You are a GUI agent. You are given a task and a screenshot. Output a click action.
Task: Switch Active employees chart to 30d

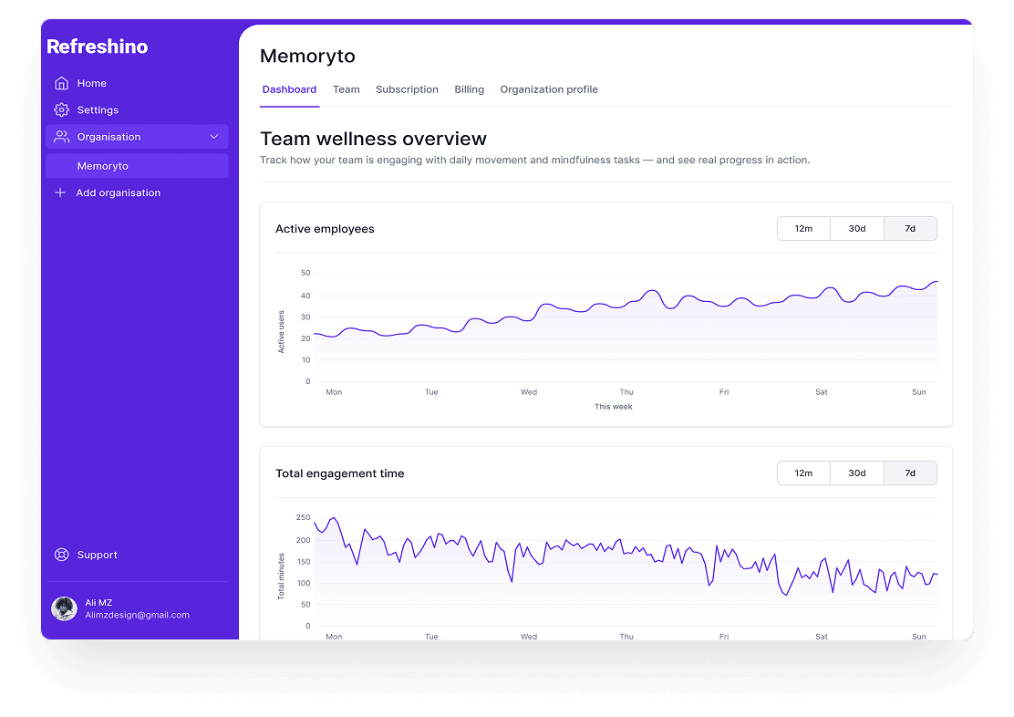pyautogui.click(x=857, y=229)
